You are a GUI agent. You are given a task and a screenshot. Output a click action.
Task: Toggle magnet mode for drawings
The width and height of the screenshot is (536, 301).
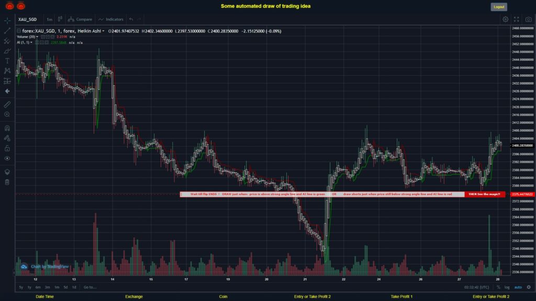click(7, 129)
